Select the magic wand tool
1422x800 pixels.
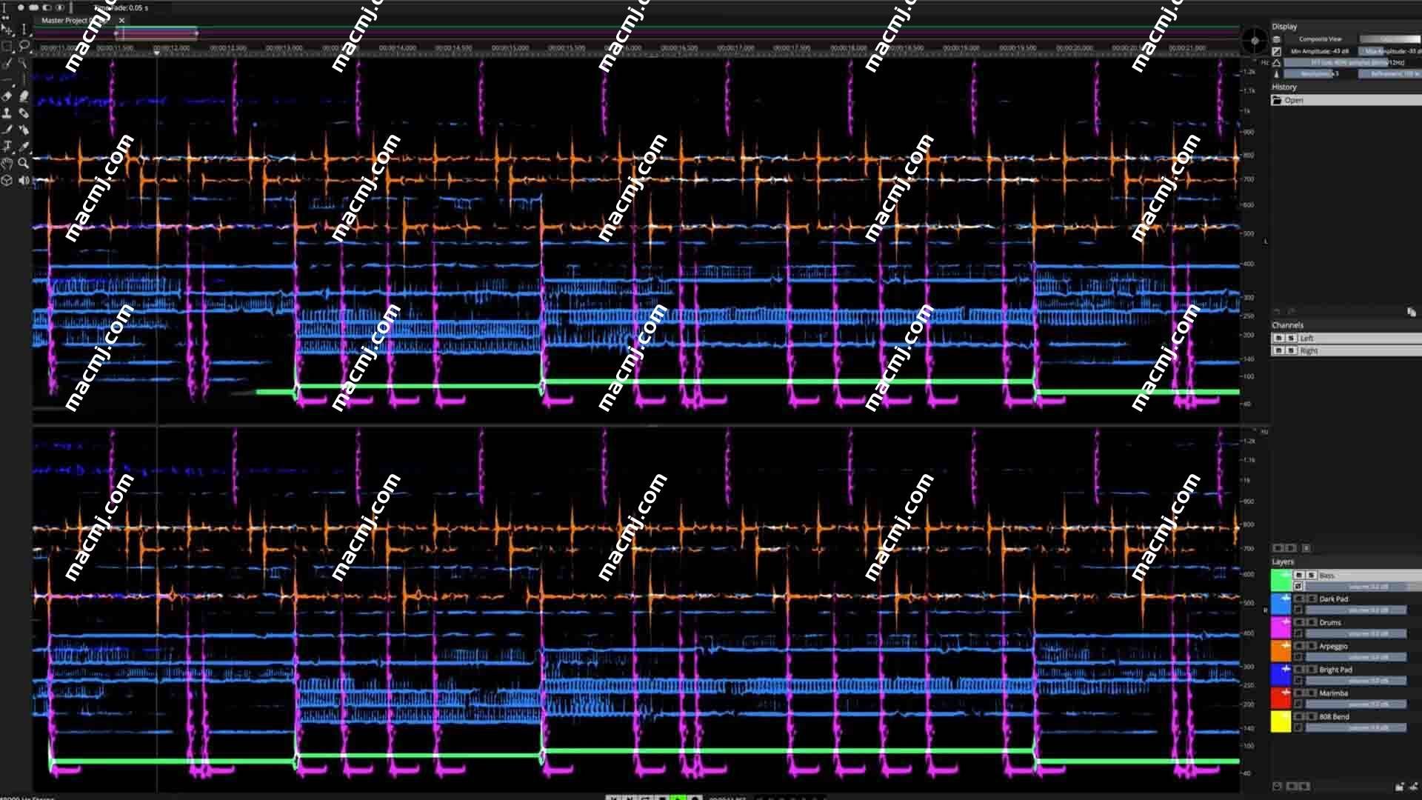tap(24, 63)
